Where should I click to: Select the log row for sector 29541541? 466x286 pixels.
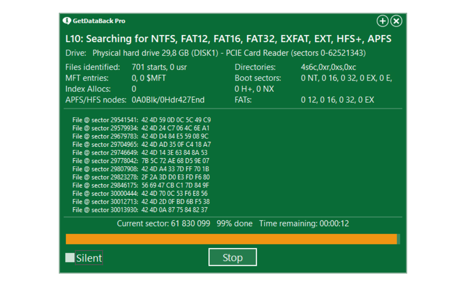(142, 120)
